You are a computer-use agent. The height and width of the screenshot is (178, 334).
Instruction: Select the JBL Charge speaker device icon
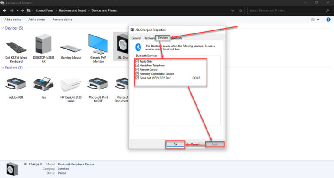(x=122, y=44)
